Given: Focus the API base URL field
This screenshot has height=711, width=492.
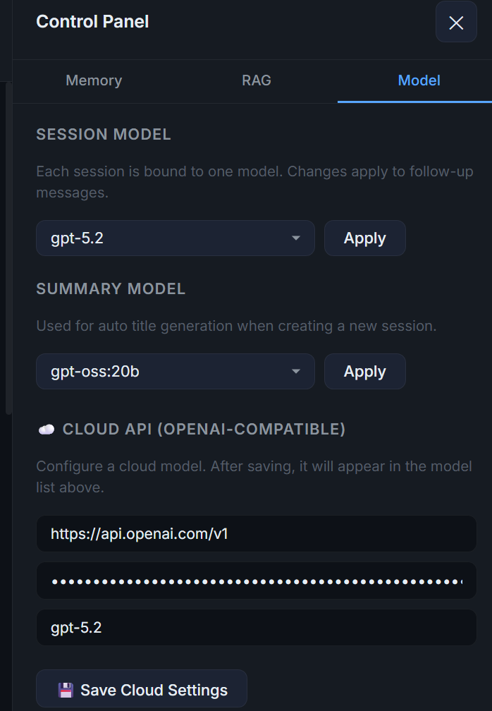Looking at the screenshot, I should tap(256, 534).
